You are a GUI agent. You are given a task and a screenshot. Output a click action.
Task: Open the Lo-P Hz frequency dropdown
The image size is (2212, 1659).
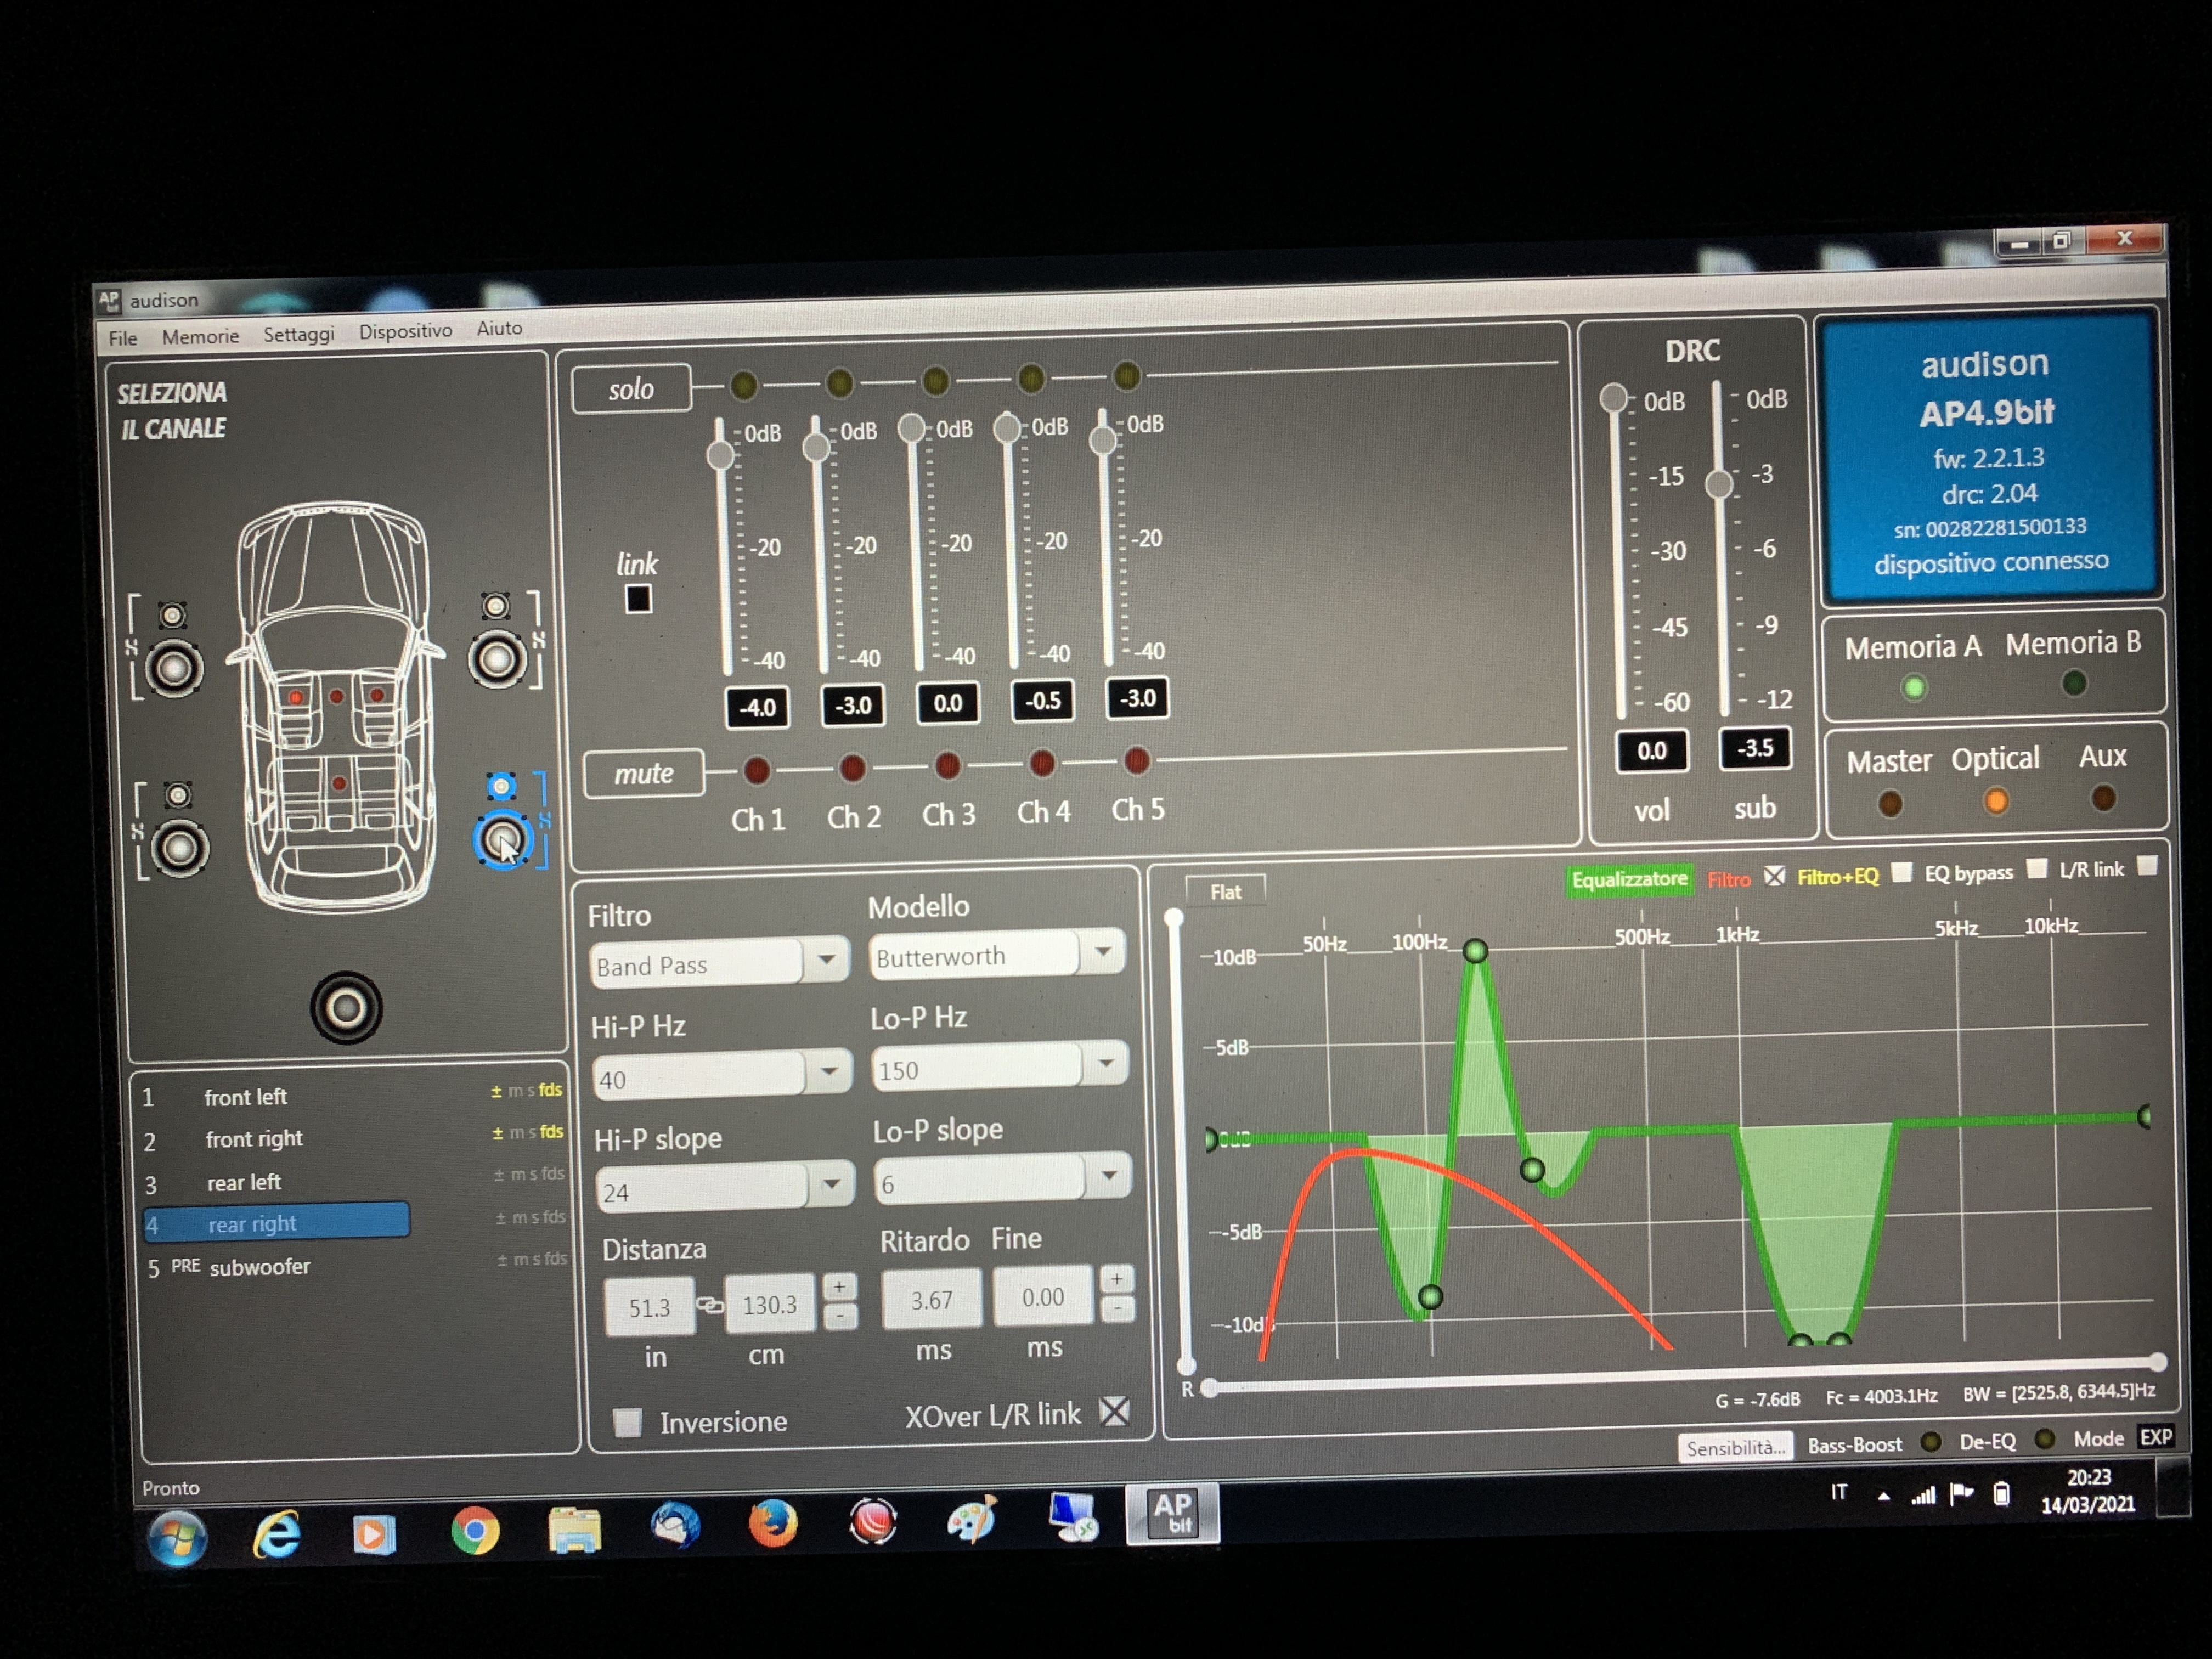pyautogui.click(x=1106, y=1062)
